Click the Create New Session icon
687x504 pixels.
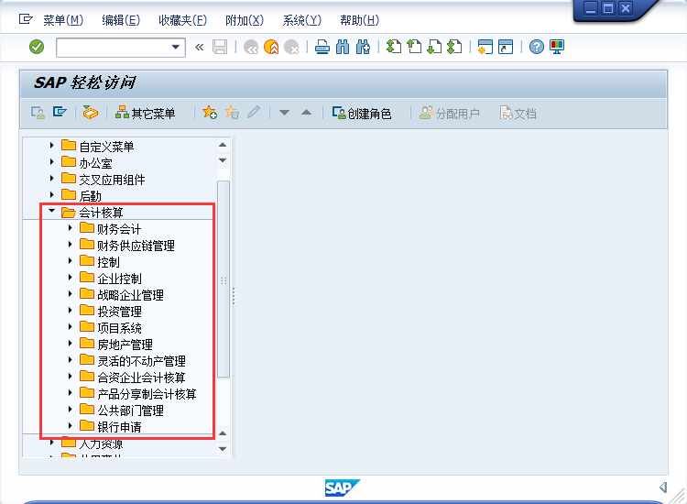click(485, 47)
